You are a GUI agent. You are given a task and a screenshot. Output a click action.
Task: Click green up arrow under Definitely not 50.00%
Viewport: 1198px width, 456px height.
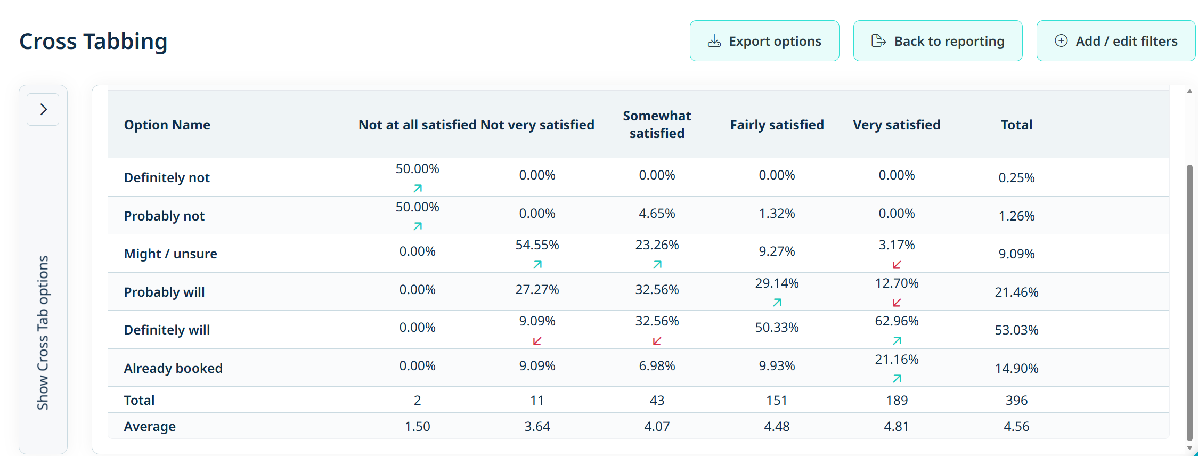coord(418,188)
